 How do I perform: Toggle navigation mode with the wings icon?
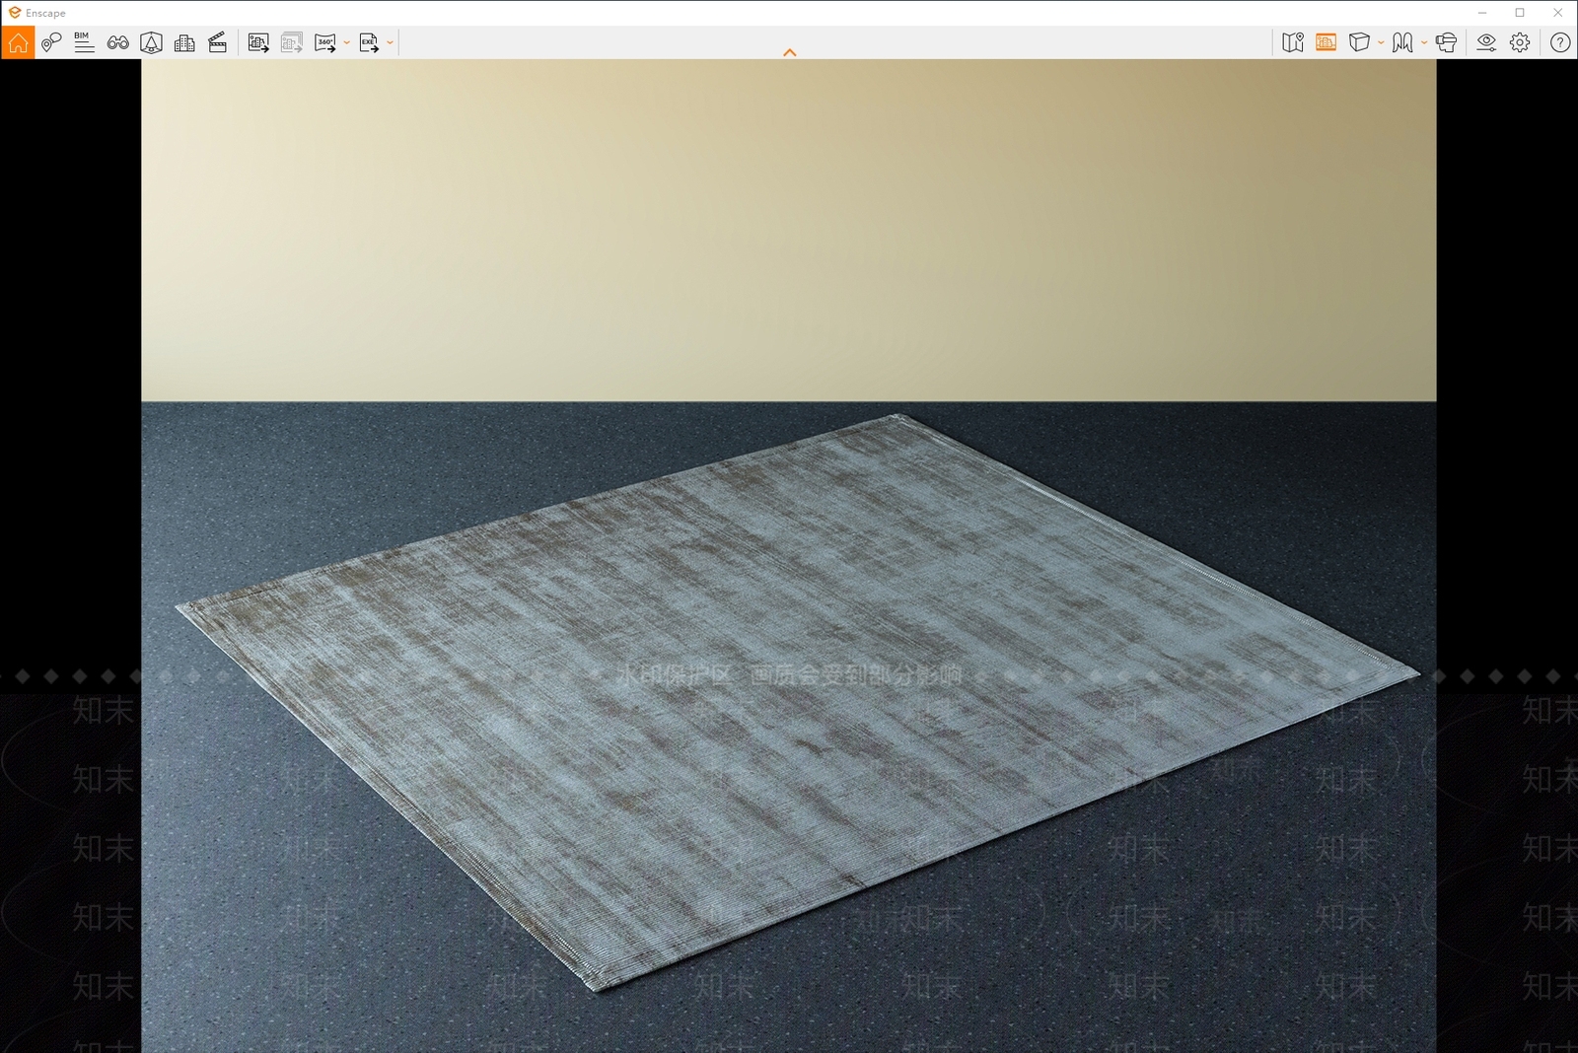(1402, 42)
